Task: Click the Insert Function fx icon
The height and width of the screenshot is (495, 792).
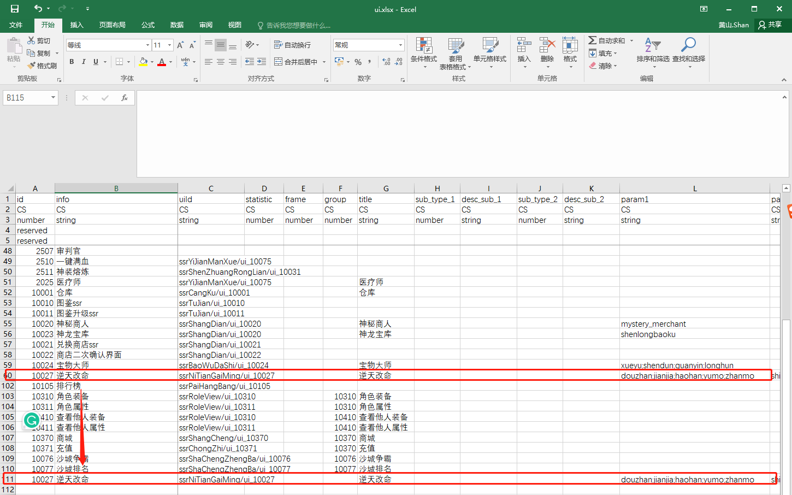Action: click(125, 98)
